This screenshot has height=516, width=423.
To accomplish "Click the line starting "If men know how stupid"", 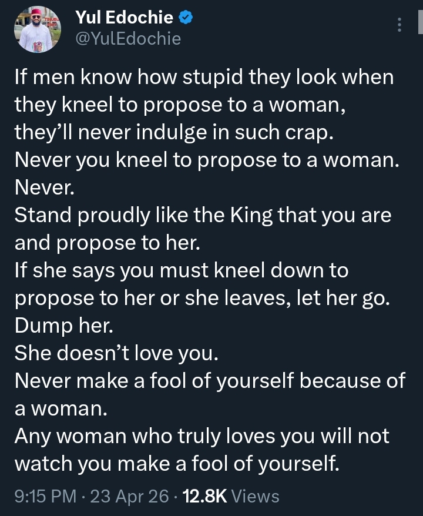I will click(x=203, y=78).
